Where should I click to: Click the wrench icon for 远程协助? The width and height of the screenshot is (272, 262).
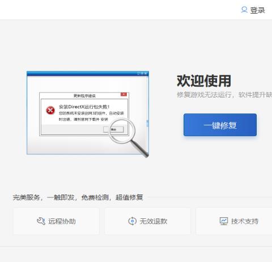click(x=41, y=221)
